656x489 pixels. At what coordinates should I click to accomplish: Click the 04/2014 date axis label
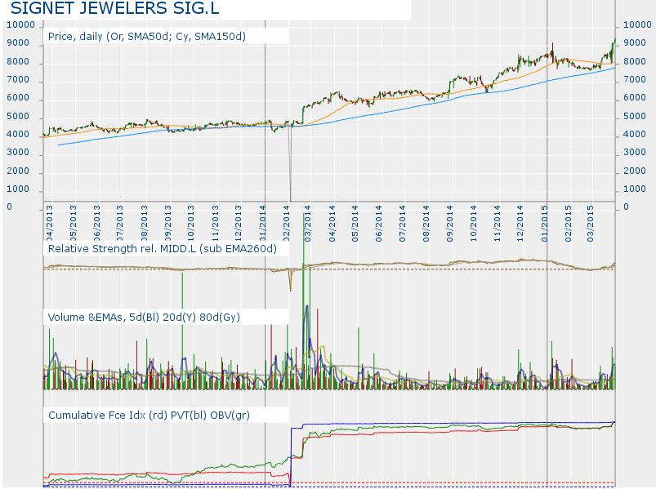[x=332, y=224]
